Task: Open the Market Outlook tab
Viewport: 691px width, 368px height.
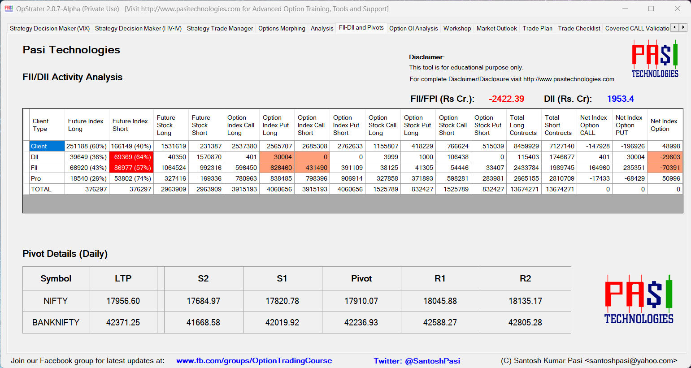Action: pos(497,28)
